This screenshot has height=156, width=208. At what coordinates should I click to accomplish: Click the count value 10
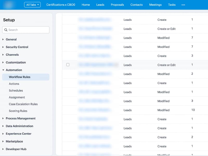tap(193, 110)
